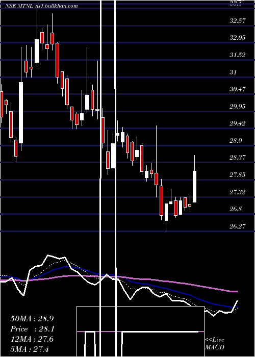Click the 28.37 price axis label
The height and width of the screenshot is (357, 255).
point(238,158)
